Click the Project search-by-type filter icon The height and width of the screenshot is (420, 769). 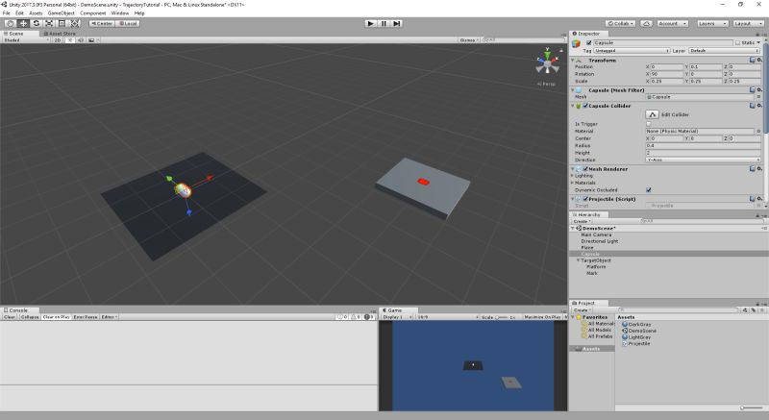click(x=746, y=310)
